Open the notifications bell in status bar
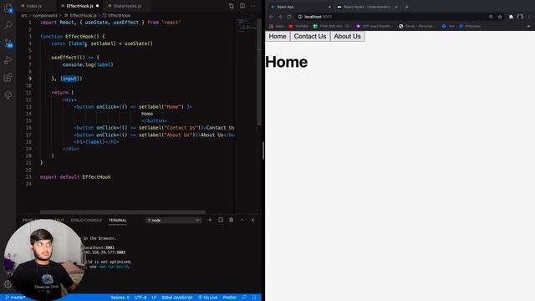The width and height of the screenshot is (535, 301). point(254,298)
